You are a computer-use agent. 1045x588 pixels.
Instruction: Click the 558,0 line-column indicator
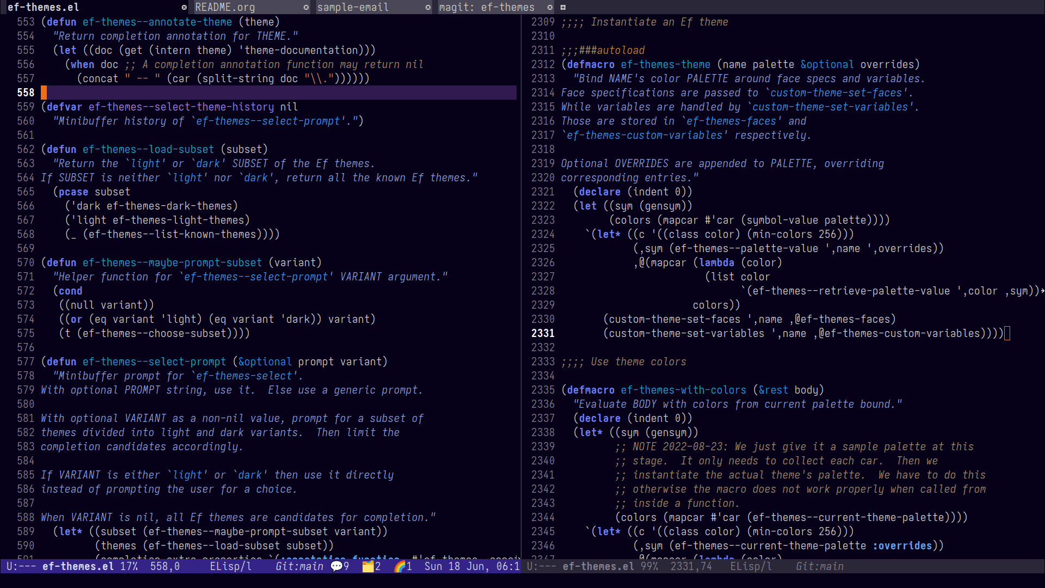pyautogui.click(x=165, y=566)
